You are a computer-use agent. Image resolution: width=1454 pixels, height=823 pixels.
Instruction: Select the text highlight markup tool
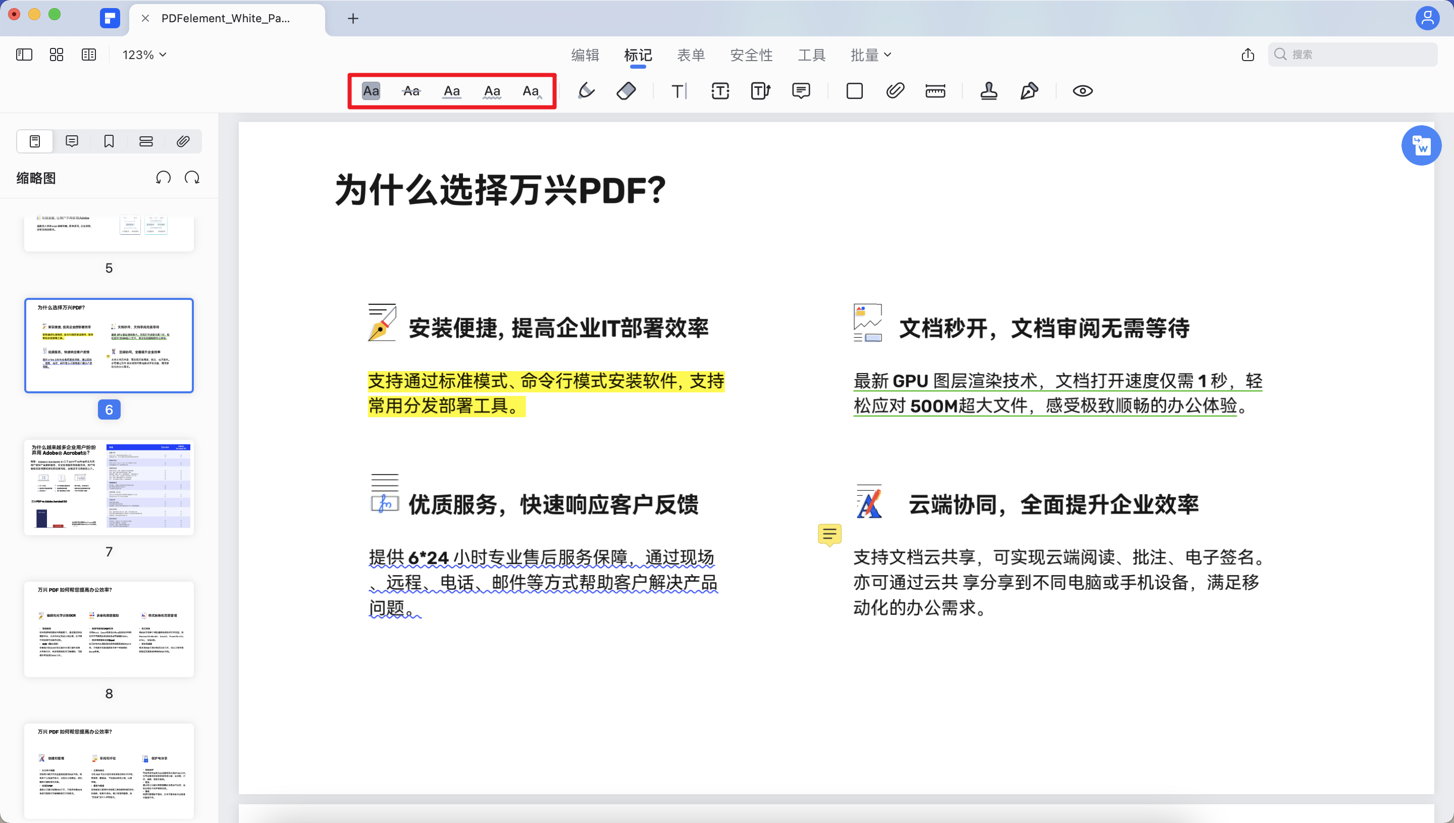click(370, 90)
